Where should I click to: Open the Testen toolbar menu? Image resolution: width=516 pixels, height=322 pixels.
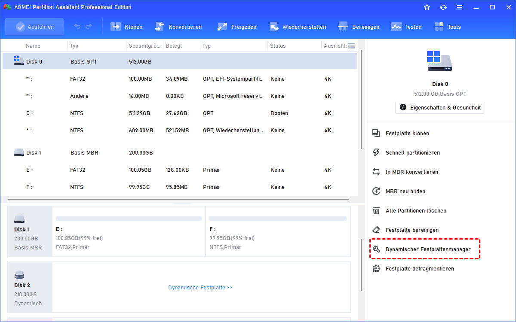(406, 27)
